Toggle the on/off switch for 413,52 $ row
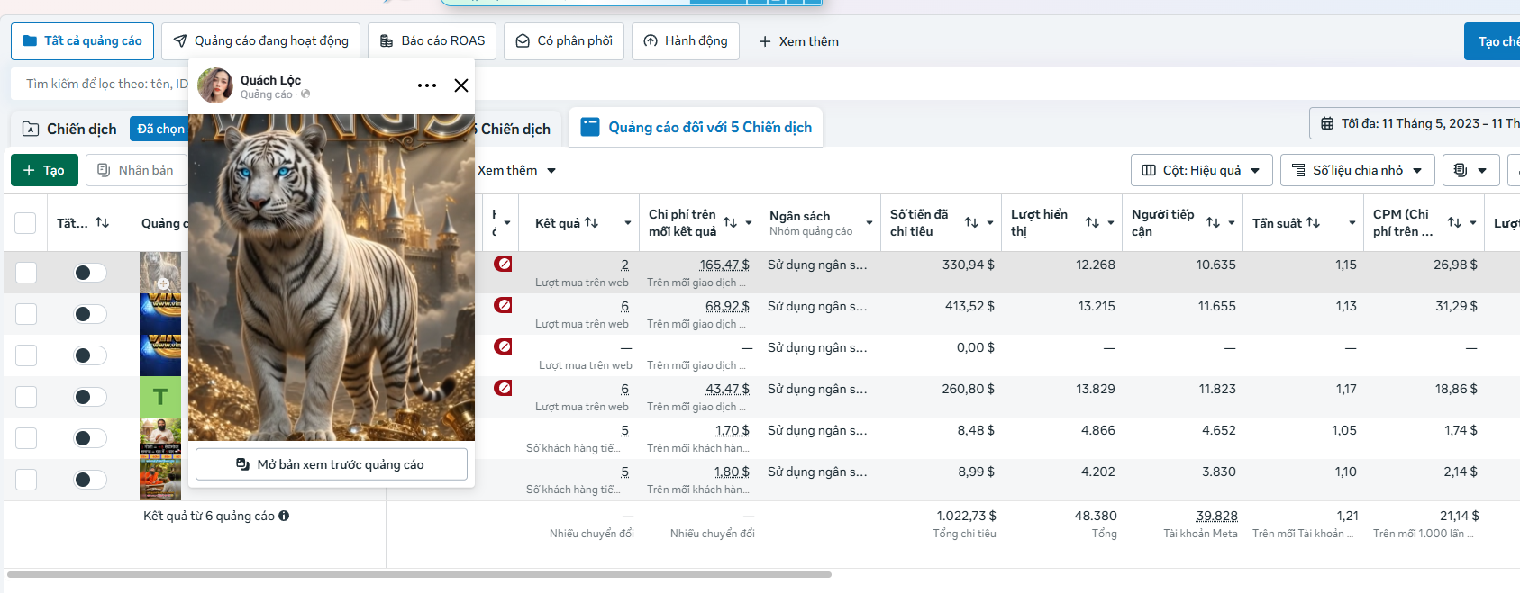Screen dimensions: 1520x593 [x=90, y=314]
